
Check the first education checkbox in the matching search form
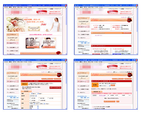30,98
